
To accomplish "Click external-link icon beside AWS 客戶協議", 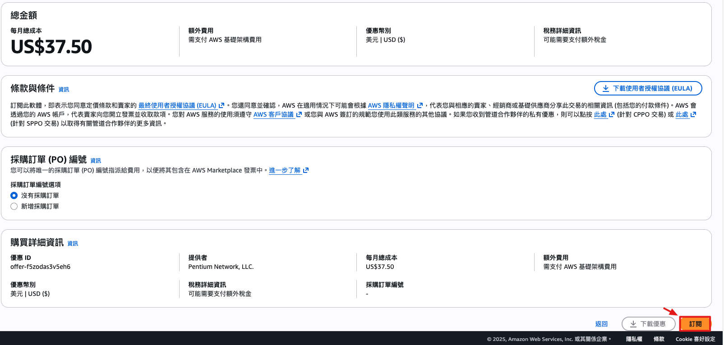I will [x=299, y=114].
